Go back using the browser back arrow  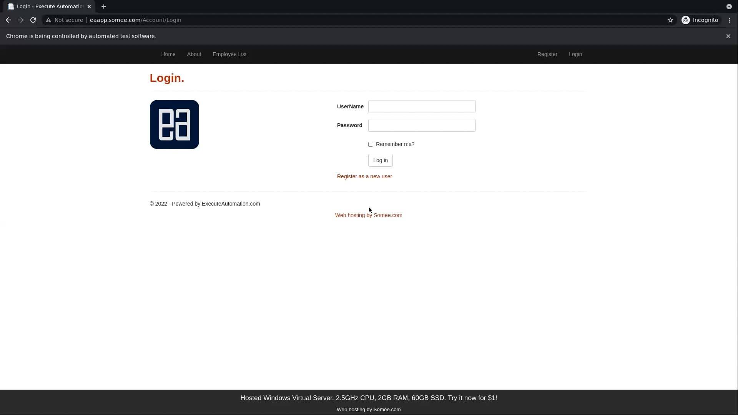[8, 20]
